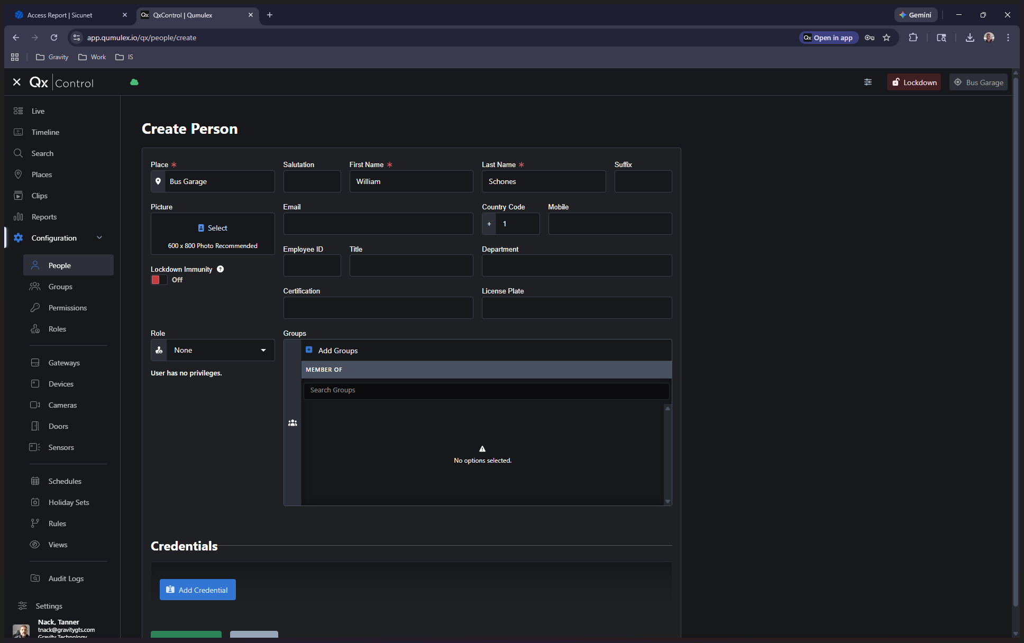Click the Add Credential button
The image size is (1024, 643).
[x=197, y=590]
